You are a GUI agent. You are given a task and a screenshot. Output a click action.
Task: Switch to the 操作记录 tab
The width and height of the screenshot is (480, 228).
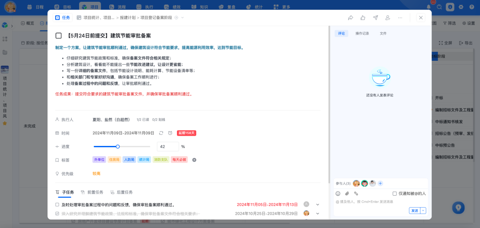pos(362,34)
